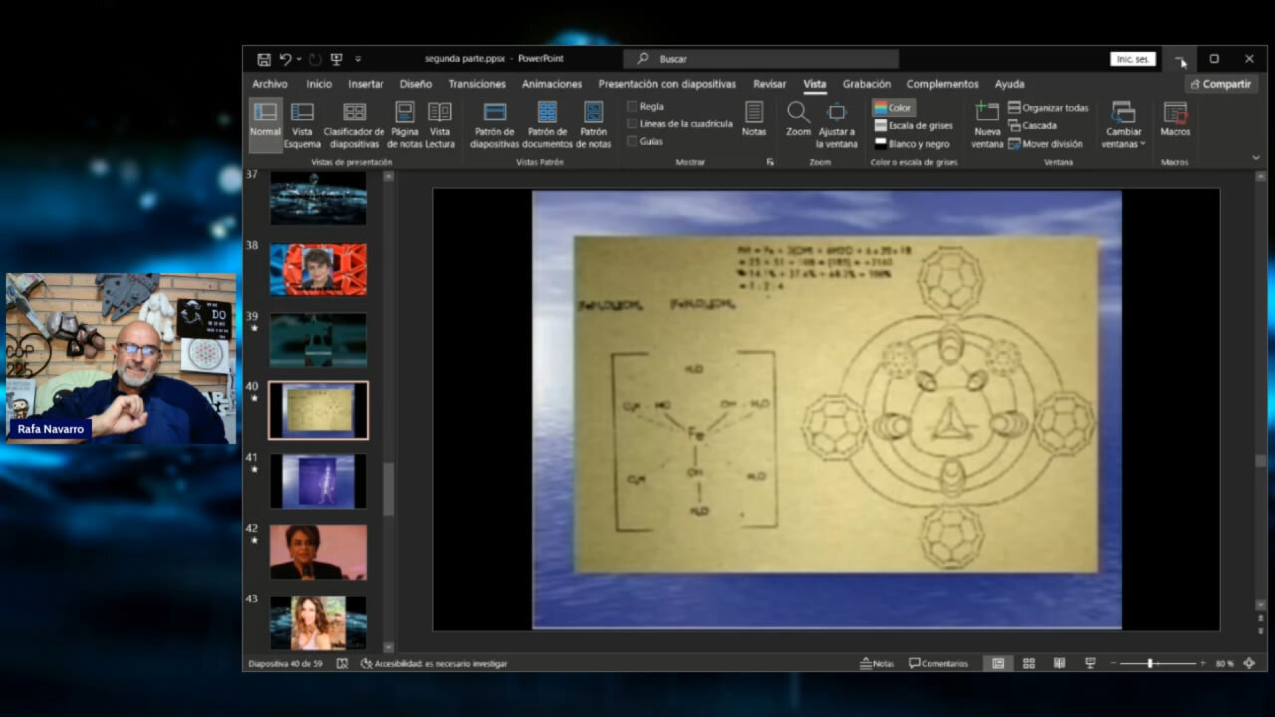Open Patrón de diapositivas master view
Viewport: 1275px width, 717px height.
click(x=495, y=124)
